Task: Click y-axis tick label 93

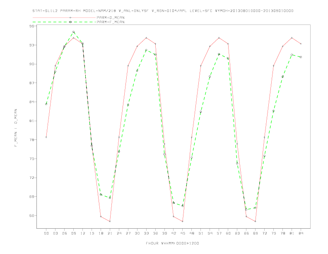Action: pyautogui.click(x=32, y=45)
